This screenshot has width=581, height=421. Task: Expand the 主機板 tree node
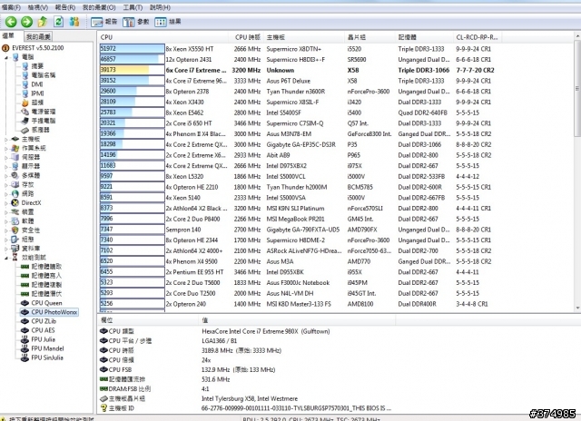pos(6,139)
